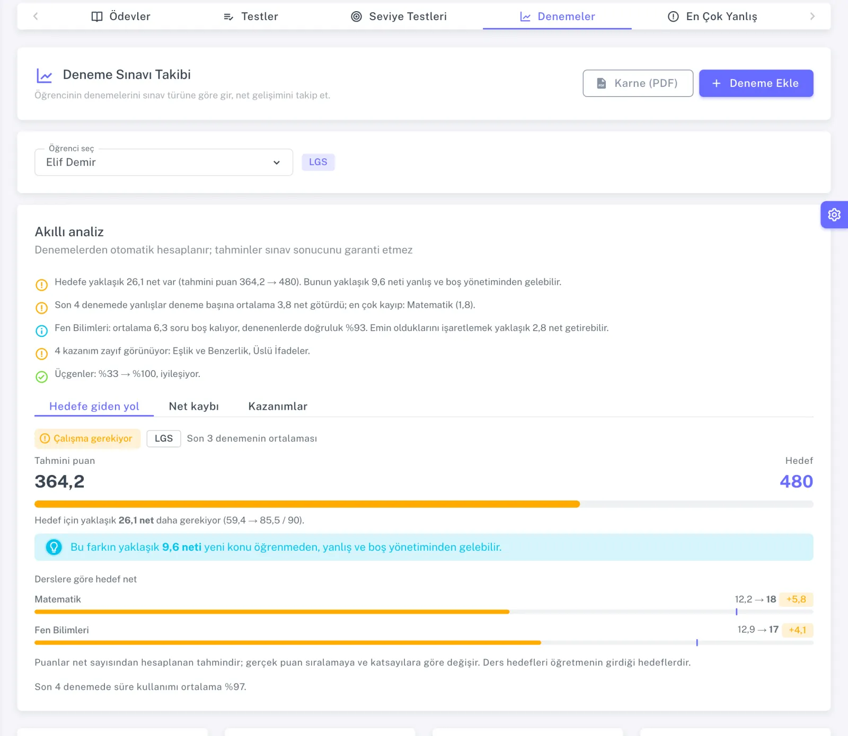Click the +4,1 Fen Bilimleri badge

click(x=798, y=630)
